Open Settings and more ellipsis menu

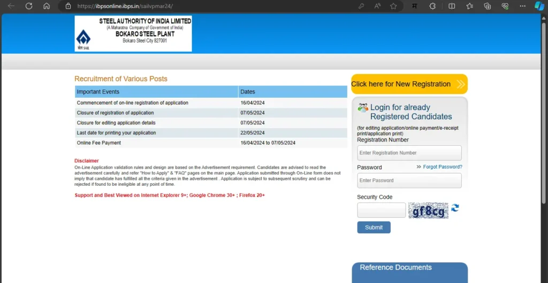point(522,6)
